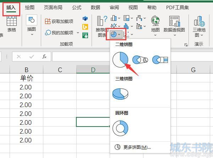Click the combo chart insert icon

point(139,26)
